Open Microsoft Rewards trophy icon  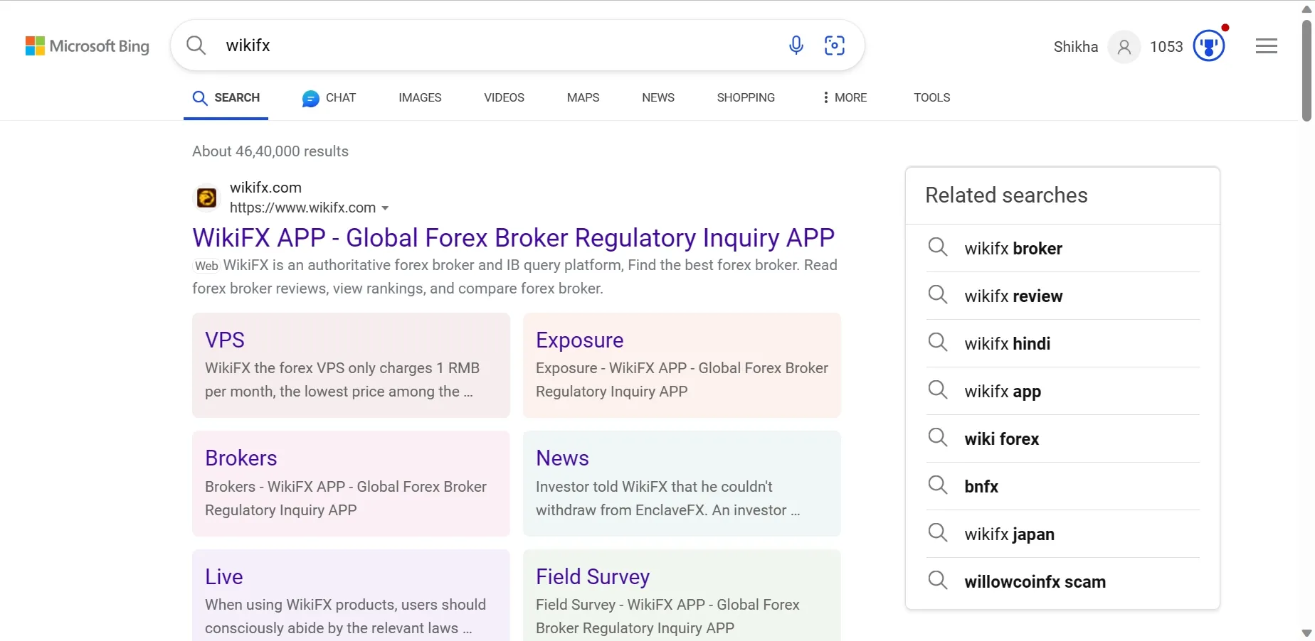click(x=1209, y=46)
